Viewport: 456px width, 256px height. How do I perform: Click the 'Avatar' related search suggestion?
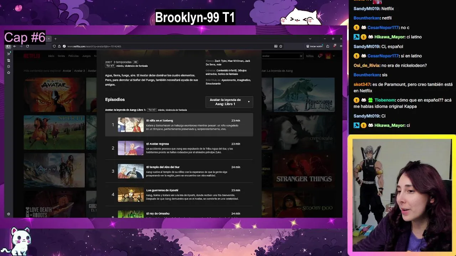pos(67,71)
